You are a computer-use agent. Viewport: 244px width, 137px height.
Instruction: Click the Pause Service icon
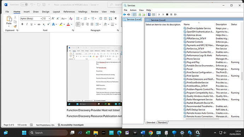171,14
